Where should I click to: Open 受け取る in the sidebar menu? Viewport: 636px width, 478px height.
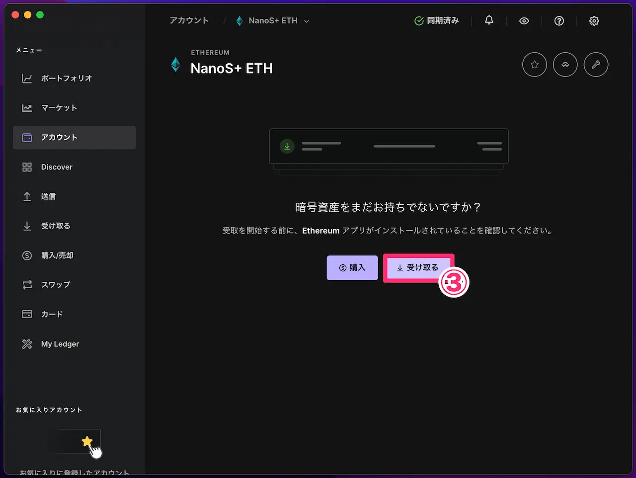point(74,226)
